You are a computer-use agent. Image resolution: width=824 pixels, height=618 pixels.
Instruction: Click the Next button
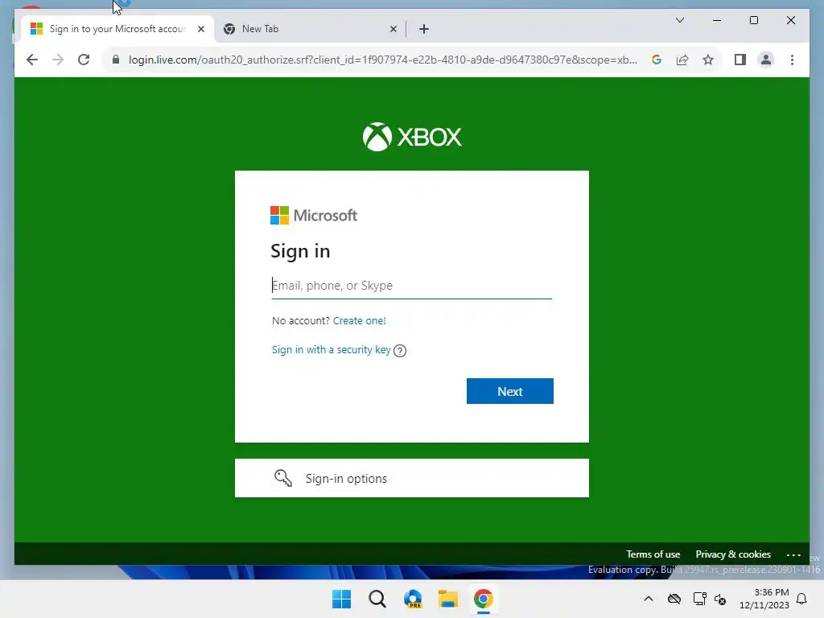[x=509, y=391]
